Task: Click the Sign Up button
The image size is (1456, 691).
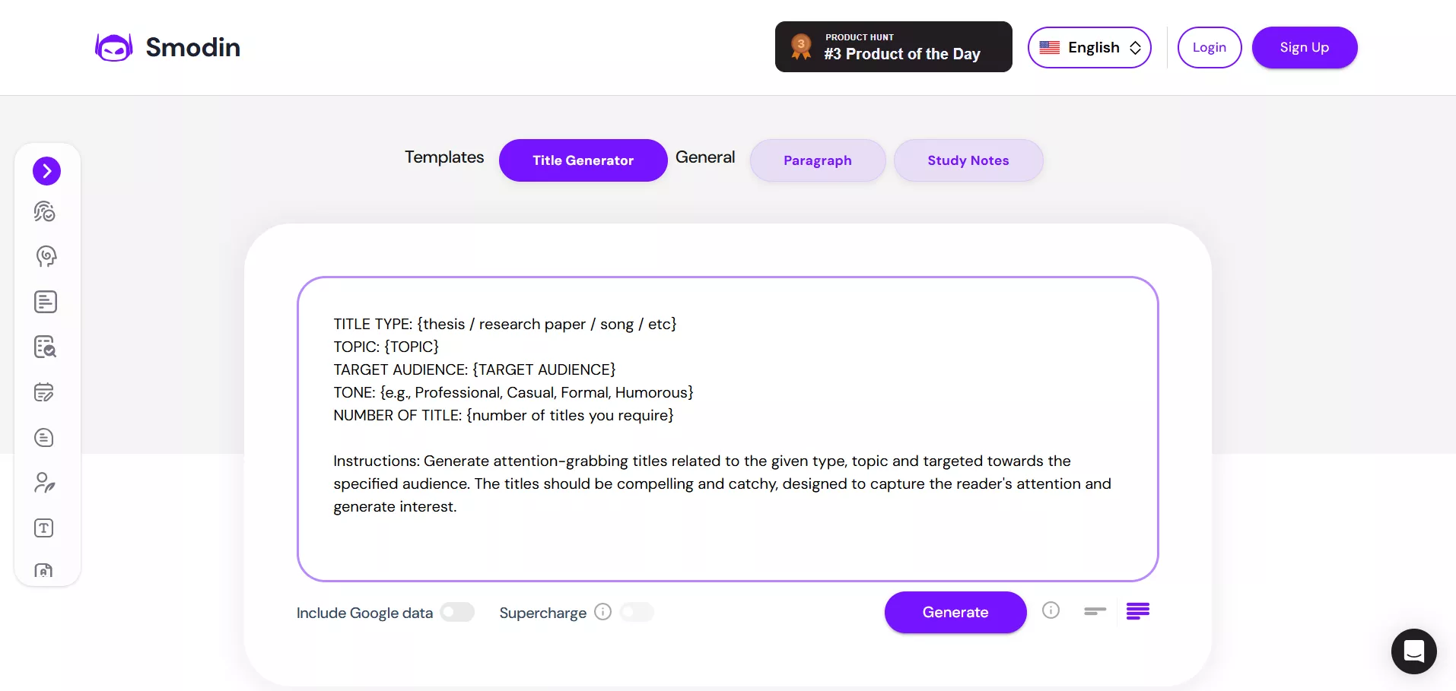Action: click(1304, 47)
